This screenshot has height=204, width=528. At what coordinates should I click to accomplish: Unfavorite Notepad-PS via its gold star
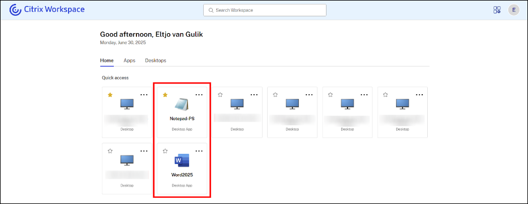coord(165,95)
